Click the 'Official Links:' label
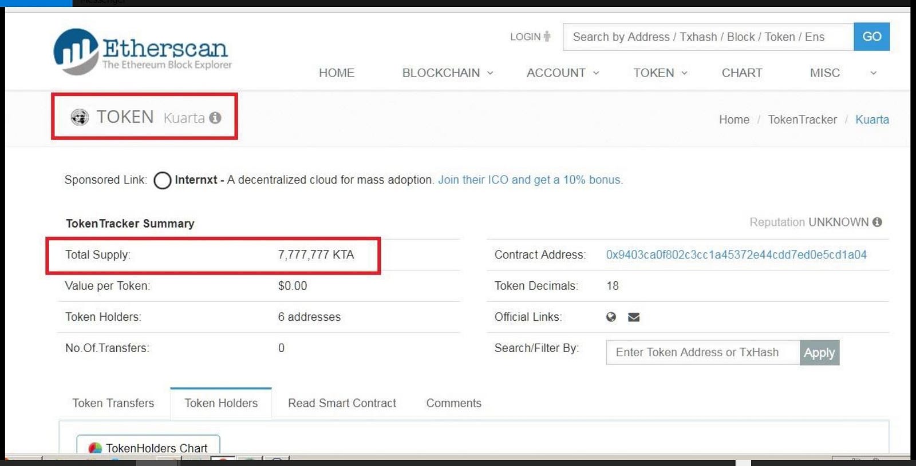Screen dimensions: 916x466 528,317
